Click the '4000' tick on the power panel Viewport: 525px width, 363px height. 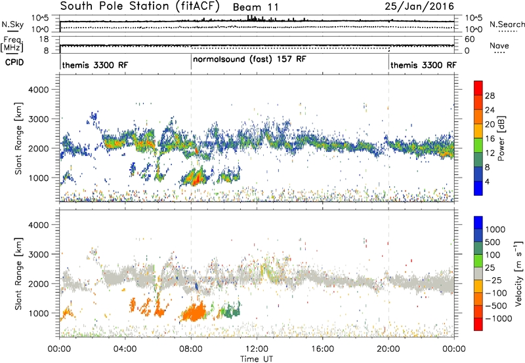coord(38,90)
